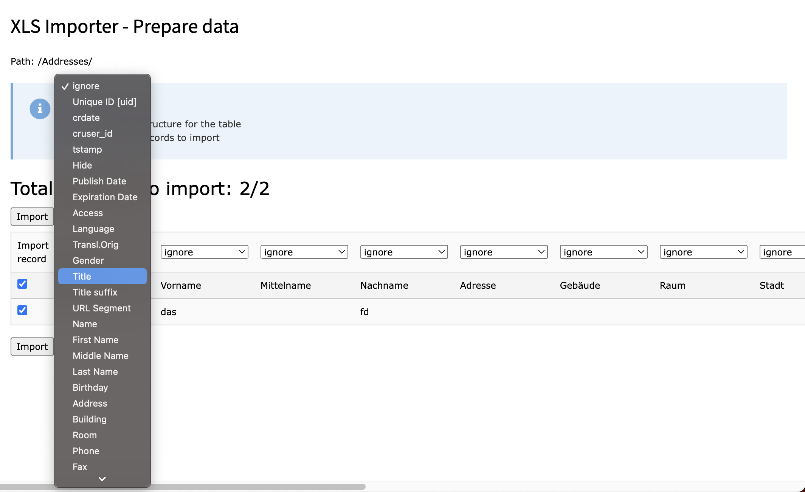The image size is (805, 492).
Task: Click the horizontal scrollbar thumb
Action: pyautogui.click(x=183, y=486)
